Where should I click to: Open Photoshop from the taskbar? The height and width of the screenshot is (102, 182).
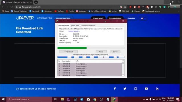pyautogui.click(x=75, y=99)
